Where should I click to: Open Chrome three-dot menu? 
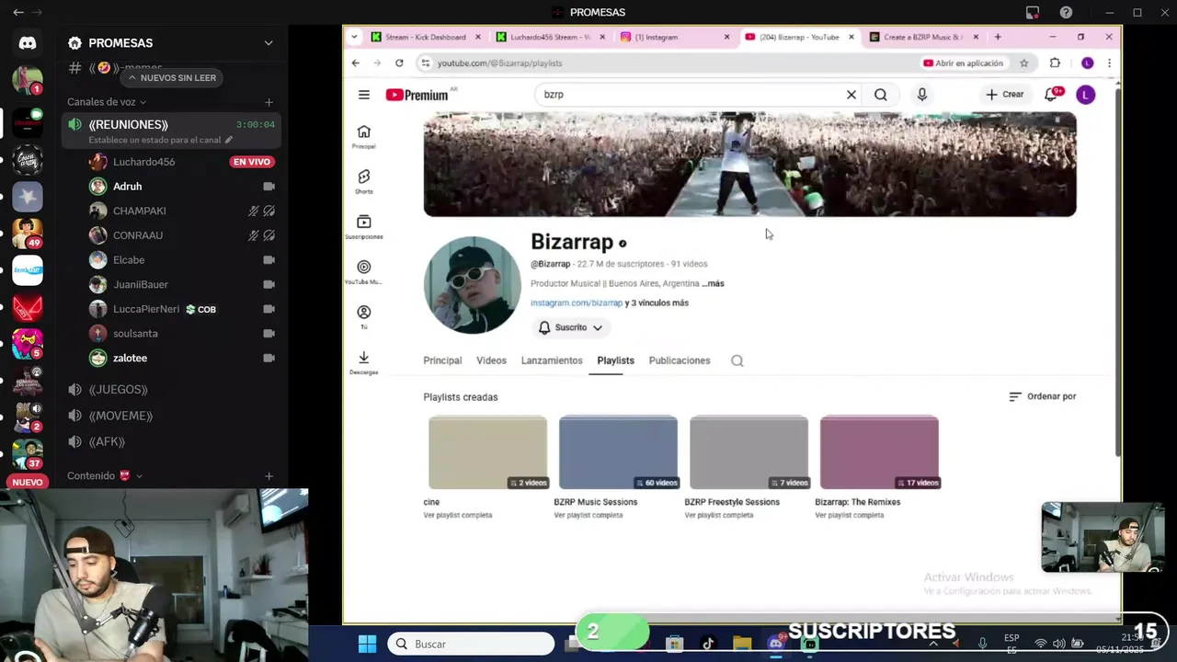click(x=1109, y=63)
